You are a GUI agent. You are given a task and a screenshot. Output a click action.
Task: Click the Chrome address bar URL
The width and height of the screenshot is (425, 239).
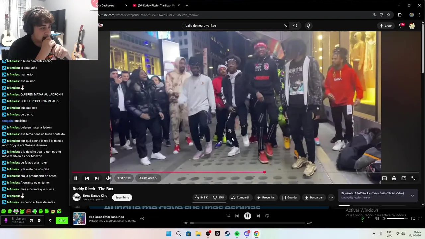149,15
